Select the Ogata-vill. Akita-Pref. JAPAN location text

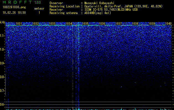[x=123, y=6]
